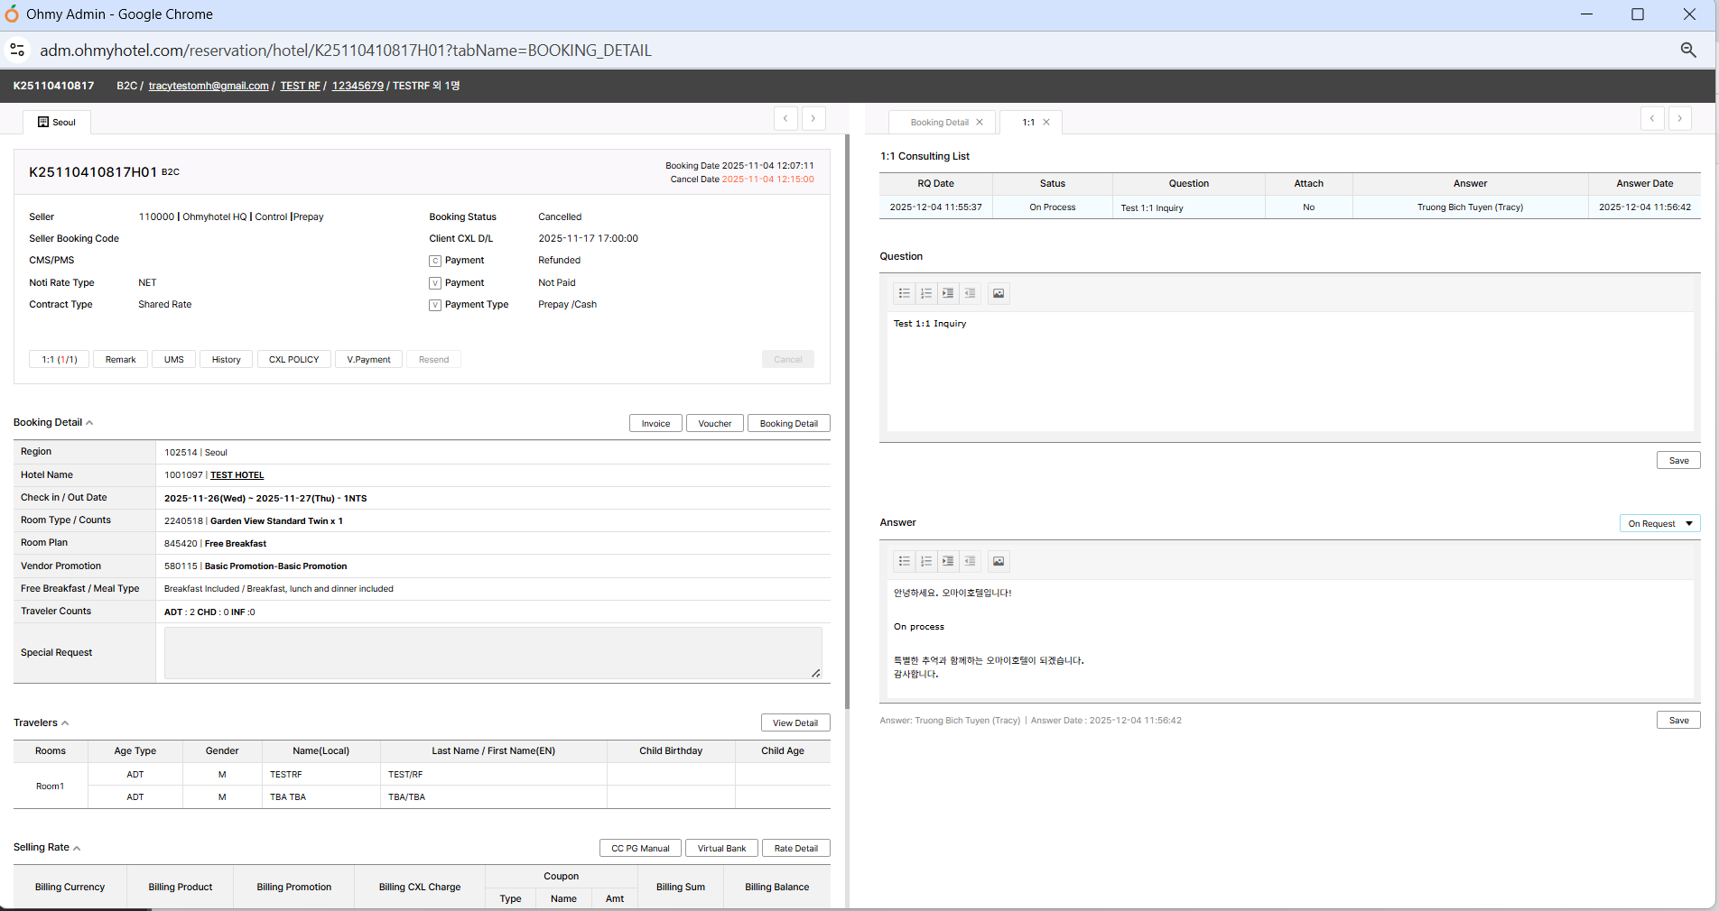Click the V badge beside Payment Not Paid

pos(435,283)
